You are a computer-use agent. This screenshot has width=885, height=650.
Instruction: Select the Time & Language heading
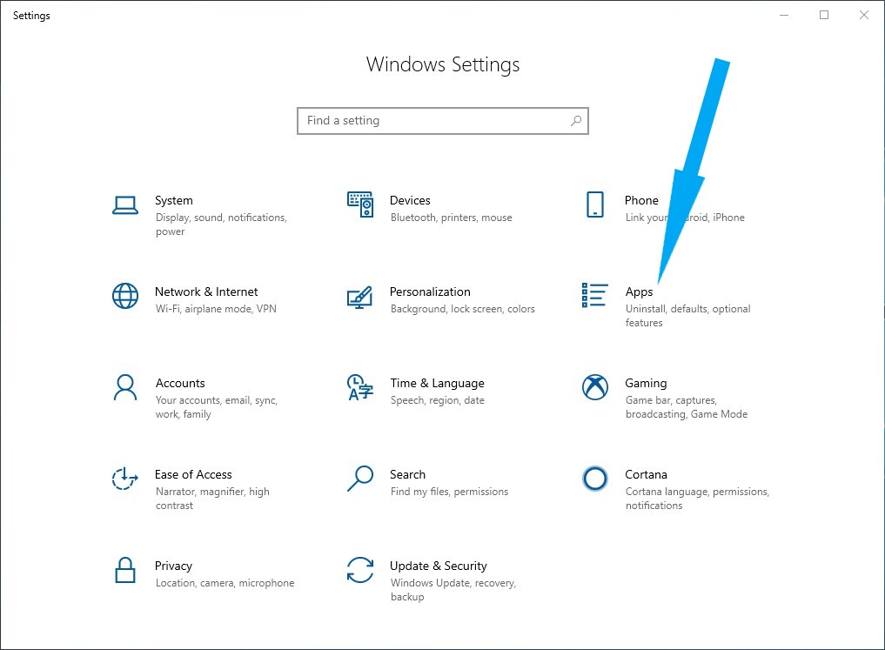(438, 384)
